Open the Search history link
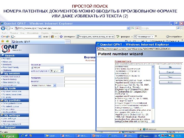The width and height of the screenshot is (184, 138). (x=10, y=79)
